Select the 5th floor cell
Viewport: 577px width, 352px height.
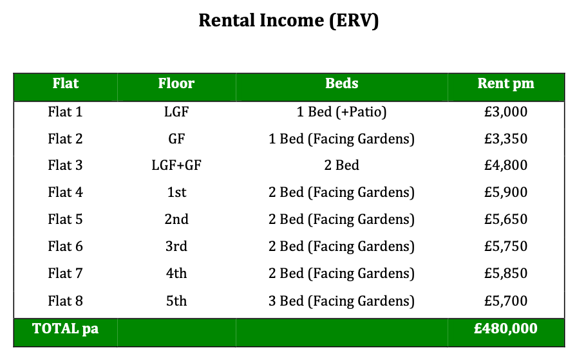pyautogui.click(x=176, y=301)
